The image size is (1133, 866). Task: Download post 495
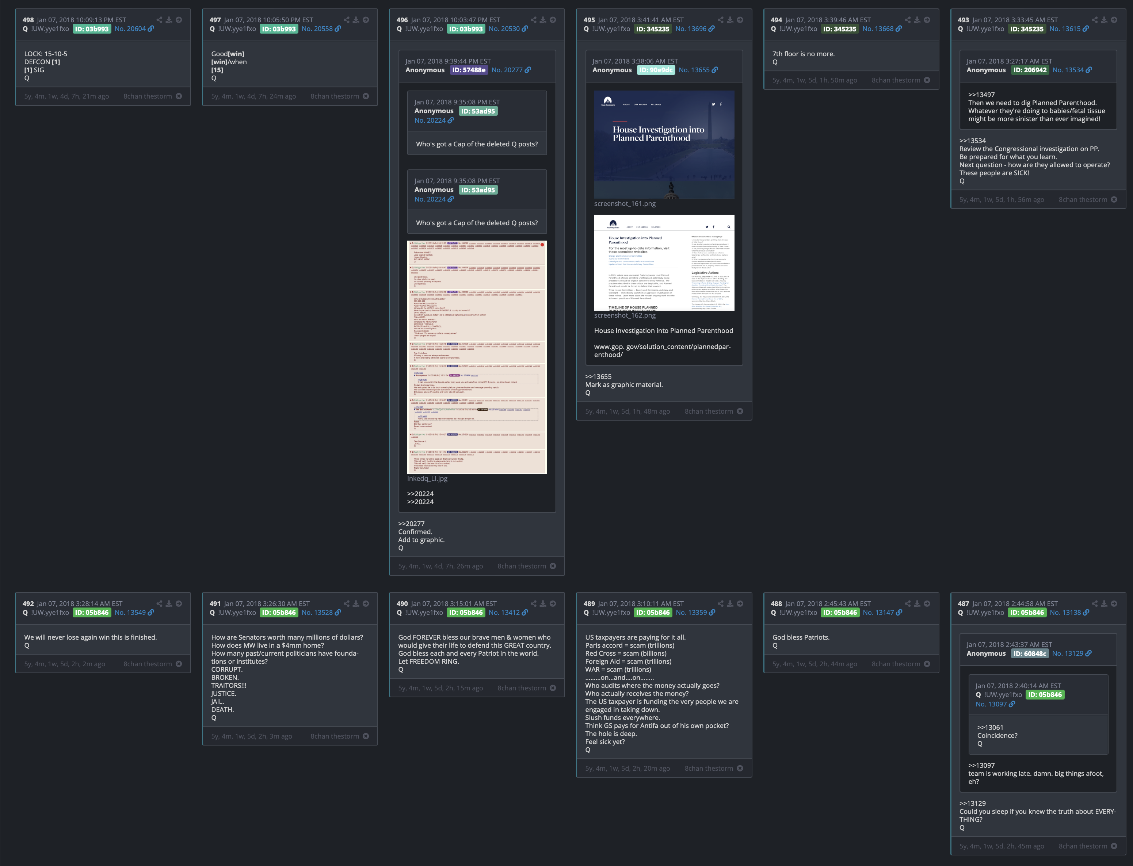pyautogui.click(x=730, y=20)
